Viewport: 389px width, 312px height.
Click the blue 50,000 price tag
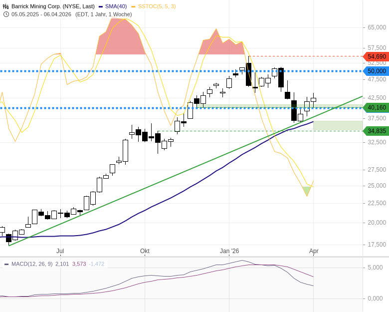(377, 71)
